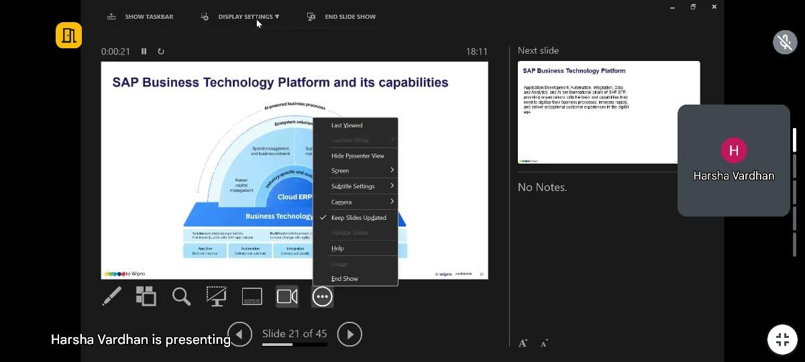Select the pen and laser pointer tools
805x362 pixels.
(x=112, y=296)
